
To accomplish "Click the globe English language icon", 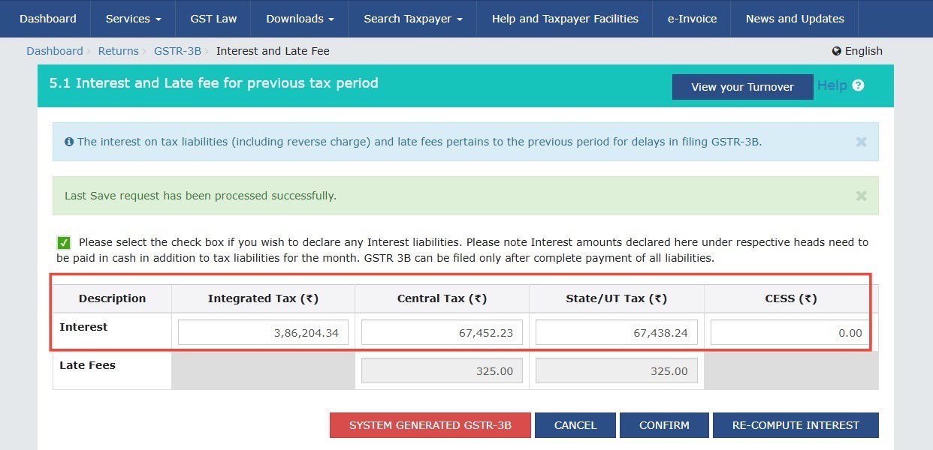I will tap(836, 51).
